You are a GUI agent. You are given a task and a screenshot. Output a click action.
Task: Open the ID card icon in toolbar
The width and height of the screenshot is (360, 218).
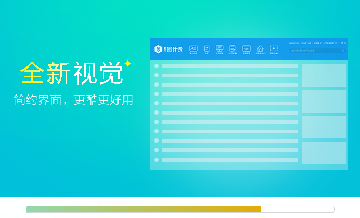[194, 48]
